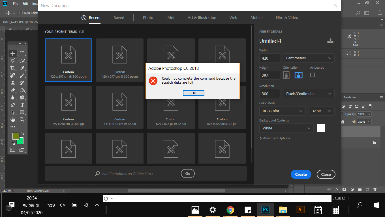Select the Paint Bucket tool
Viewport: 385px width, 217px height.
pyautogui.click(x=22, y=90)
